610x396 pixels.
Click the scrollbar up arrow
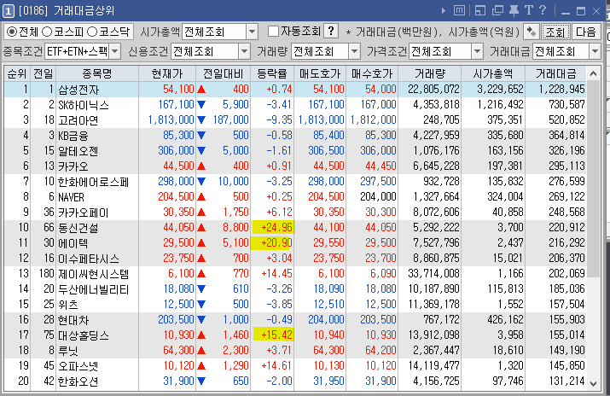(593, 73)
